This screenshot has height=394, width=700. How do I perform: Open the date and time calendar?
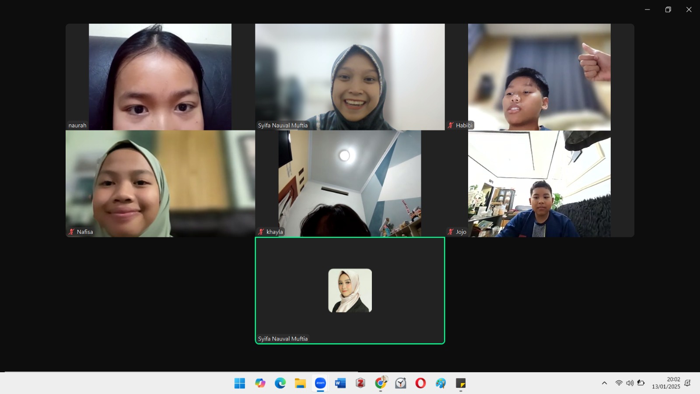point(666,383)
